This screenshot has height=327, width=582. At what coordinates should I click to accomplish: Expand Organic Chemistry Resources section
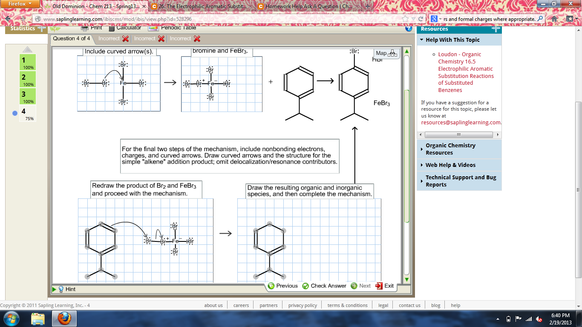pyautogui.click(x=459, y=149)
